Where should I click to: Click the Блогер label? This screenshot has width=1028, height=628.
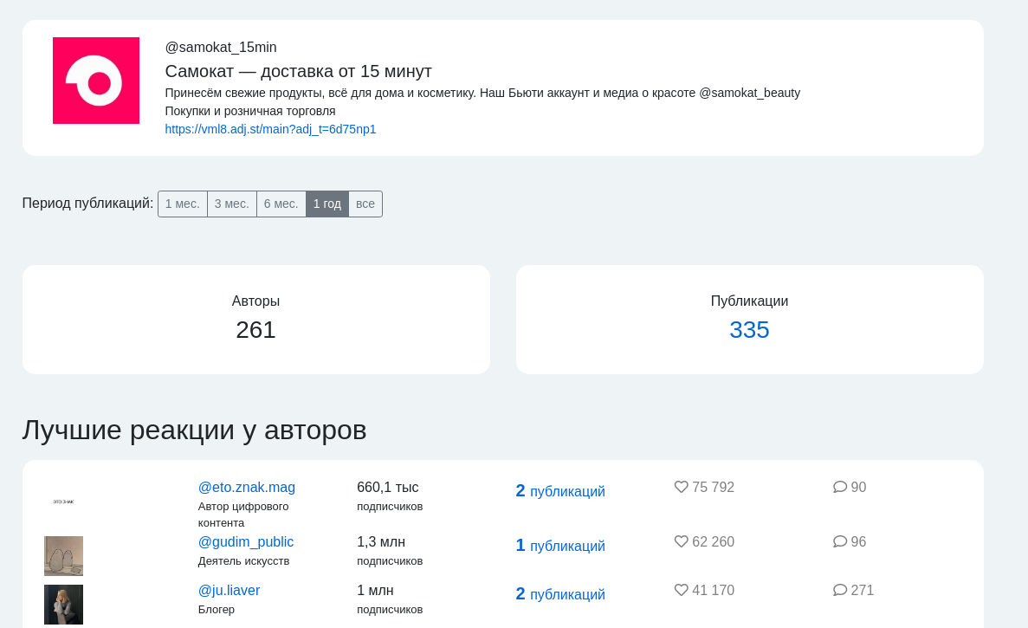pyautogui.click(x=217, y=610)
